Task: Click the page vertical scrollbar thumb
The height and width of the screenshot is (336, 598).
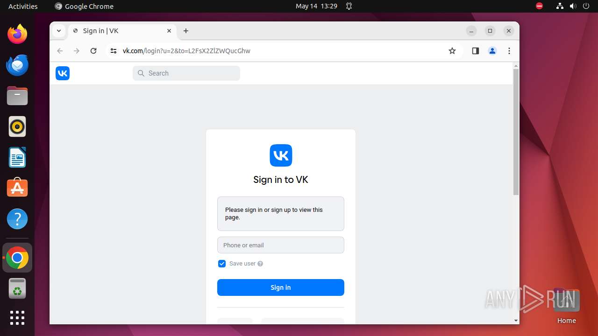Action: [516, 132]
